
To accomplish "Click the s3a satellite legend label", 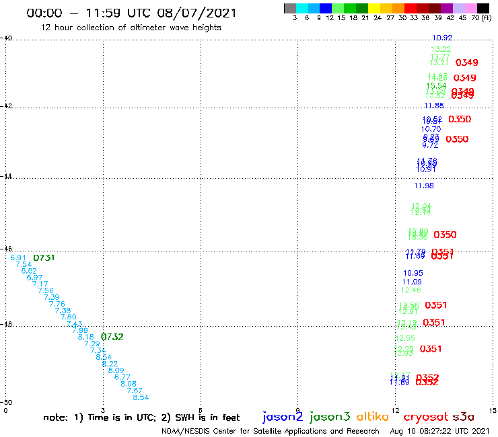I will coord(463,417).
